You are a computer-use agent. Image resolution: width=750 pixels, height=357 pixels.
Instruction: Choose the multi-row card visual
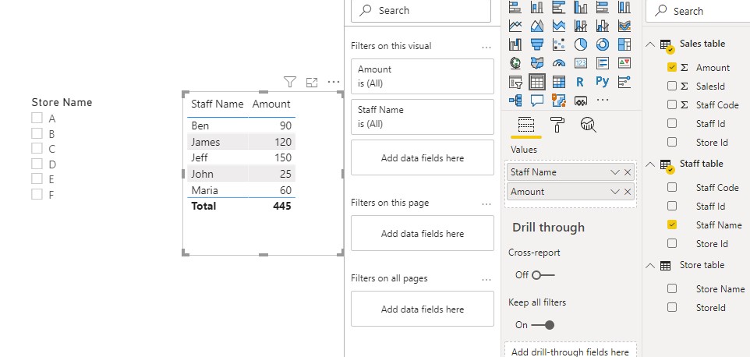[x=603, y=63]
